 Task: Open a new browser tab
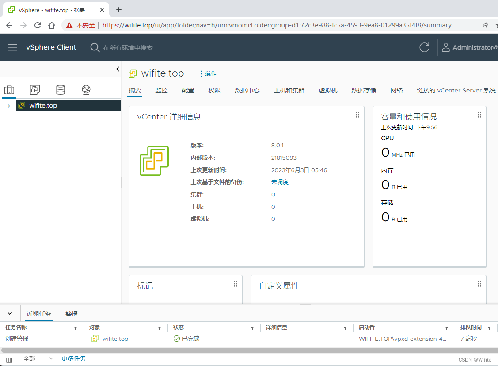click(x=119, y=10)
